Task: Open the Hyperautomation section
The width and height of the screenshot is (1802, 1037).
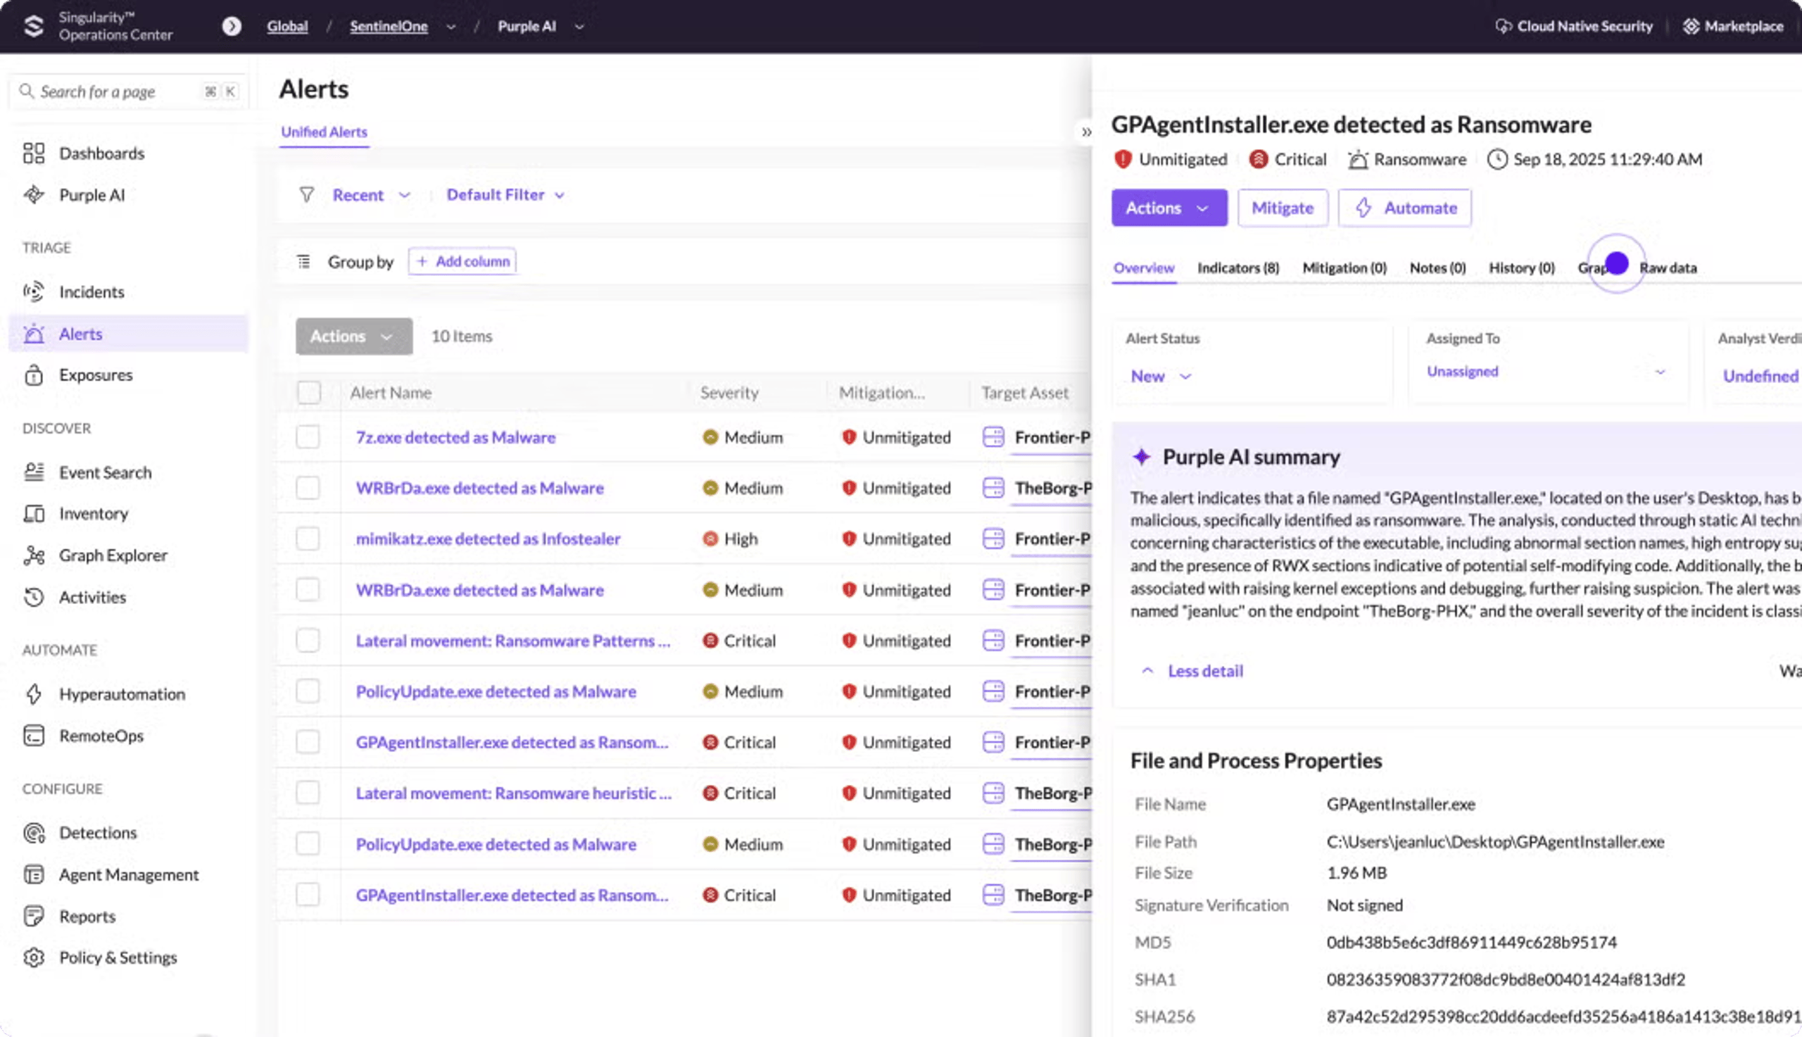Action: click(x=122, y=693)
